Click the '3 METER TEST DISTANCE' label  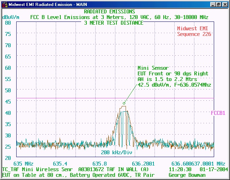point(114,23)
